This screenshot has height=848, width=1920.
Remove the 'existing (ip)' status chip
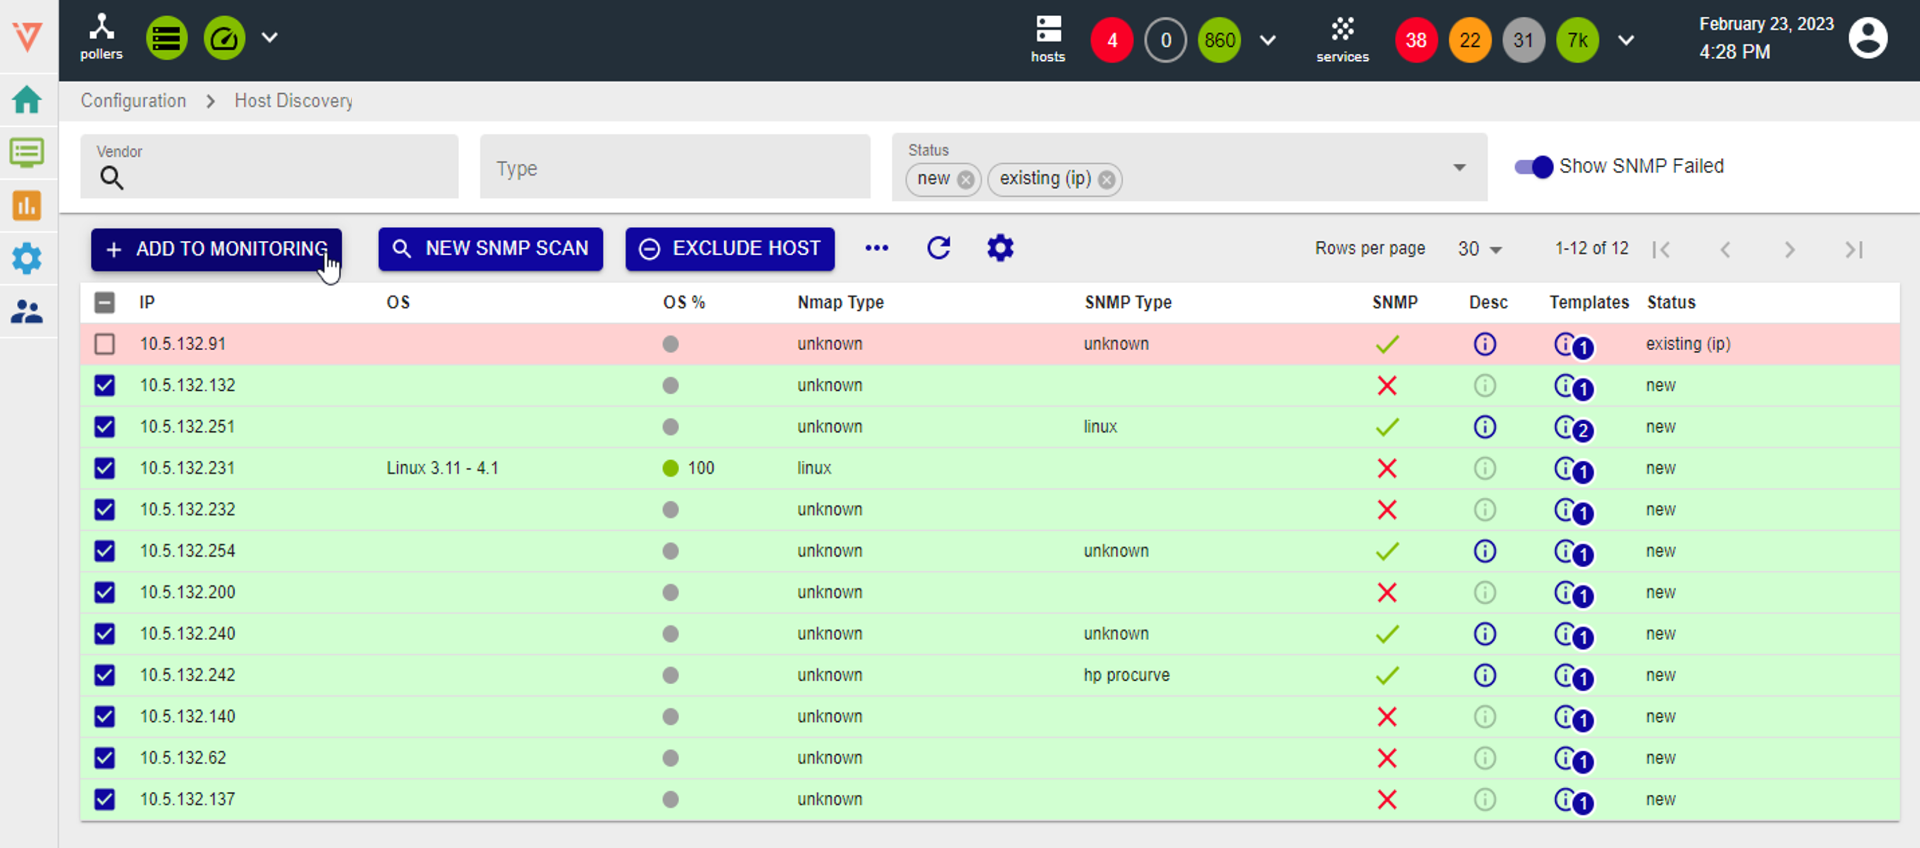click(1107, 179)
